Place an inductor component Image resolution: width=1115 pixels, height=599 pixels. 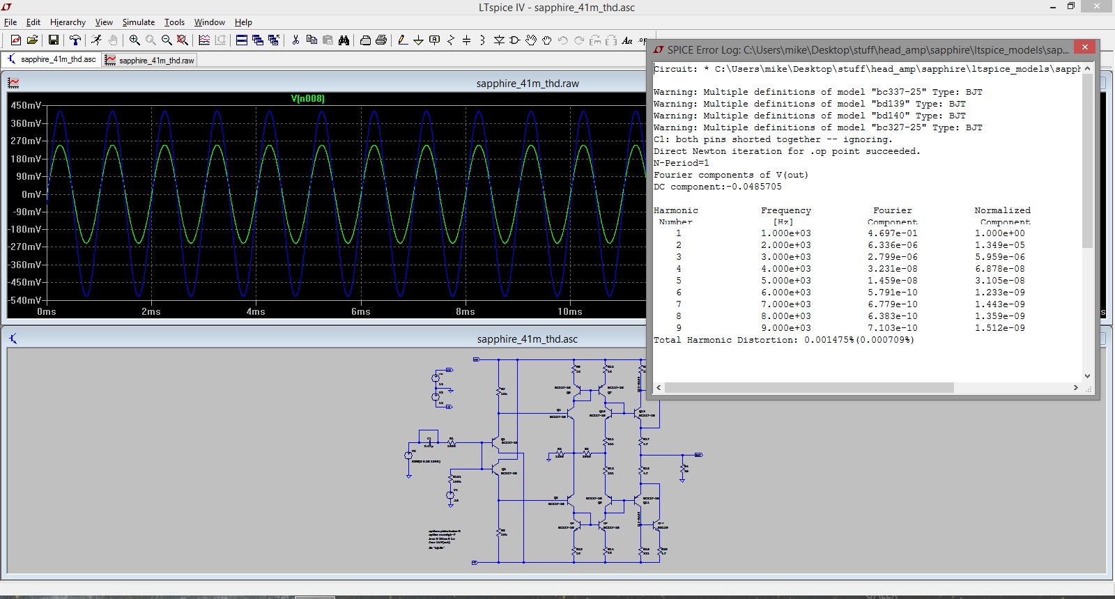pos(482,40)
